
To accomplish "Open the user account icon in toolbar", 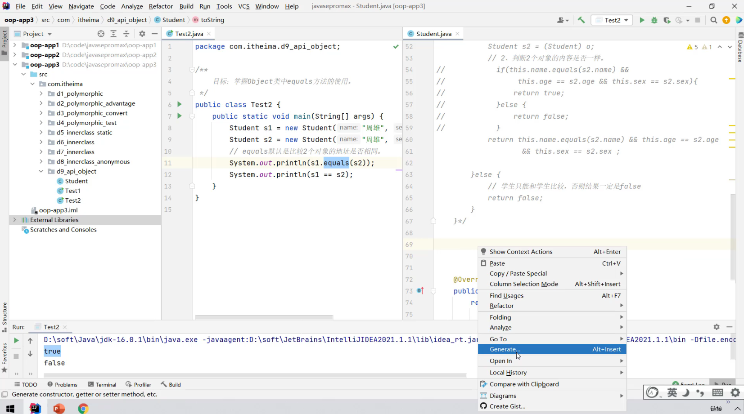I will (563, 20).
